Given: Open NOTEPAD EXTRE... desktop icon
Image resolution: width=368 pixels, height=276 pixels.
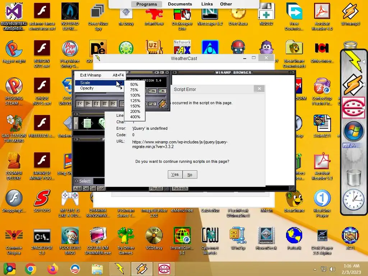Looking at the screenshot, I should [70, 17].
